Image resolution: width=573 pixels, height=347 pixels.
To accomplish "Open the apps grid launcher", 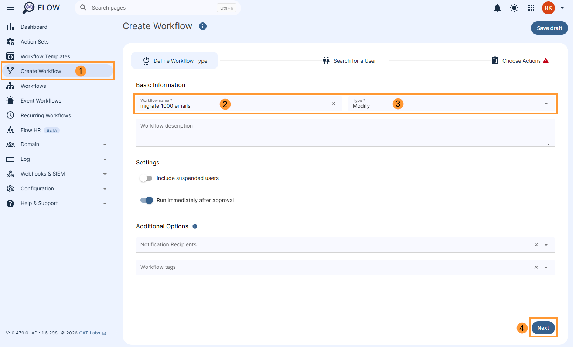I will point(531,8).
